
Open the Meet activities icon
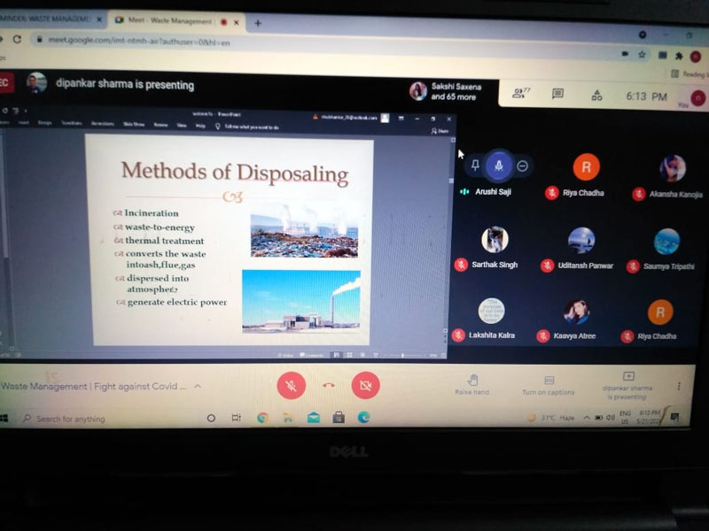(596, 95)
